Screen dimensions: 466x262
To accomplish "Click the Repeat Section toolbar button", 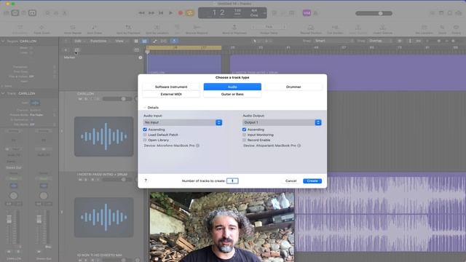I will 311,29.
